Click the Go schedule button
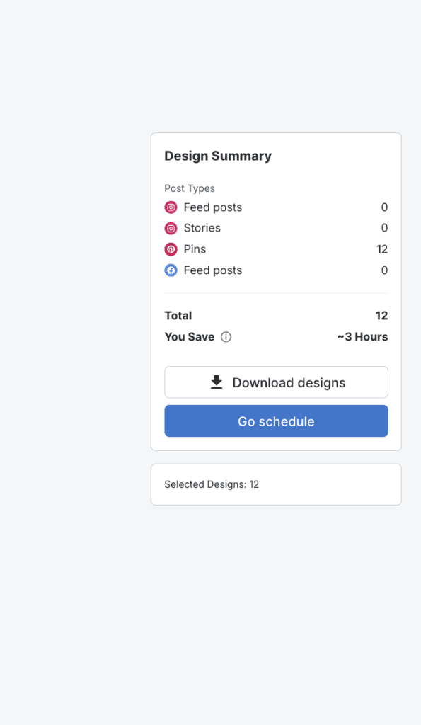The width and height of the screenshot is (421, 725). point(276,421)
